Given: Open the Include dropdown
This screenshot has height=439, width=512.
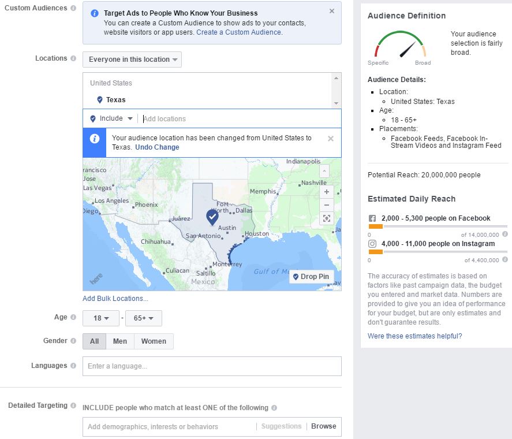Looking at the screenshot, I should click(x=111, y=118).
